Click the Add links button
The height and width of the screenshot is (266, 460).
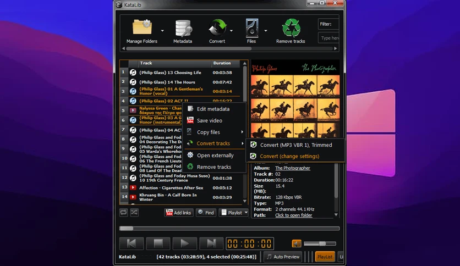179,213
